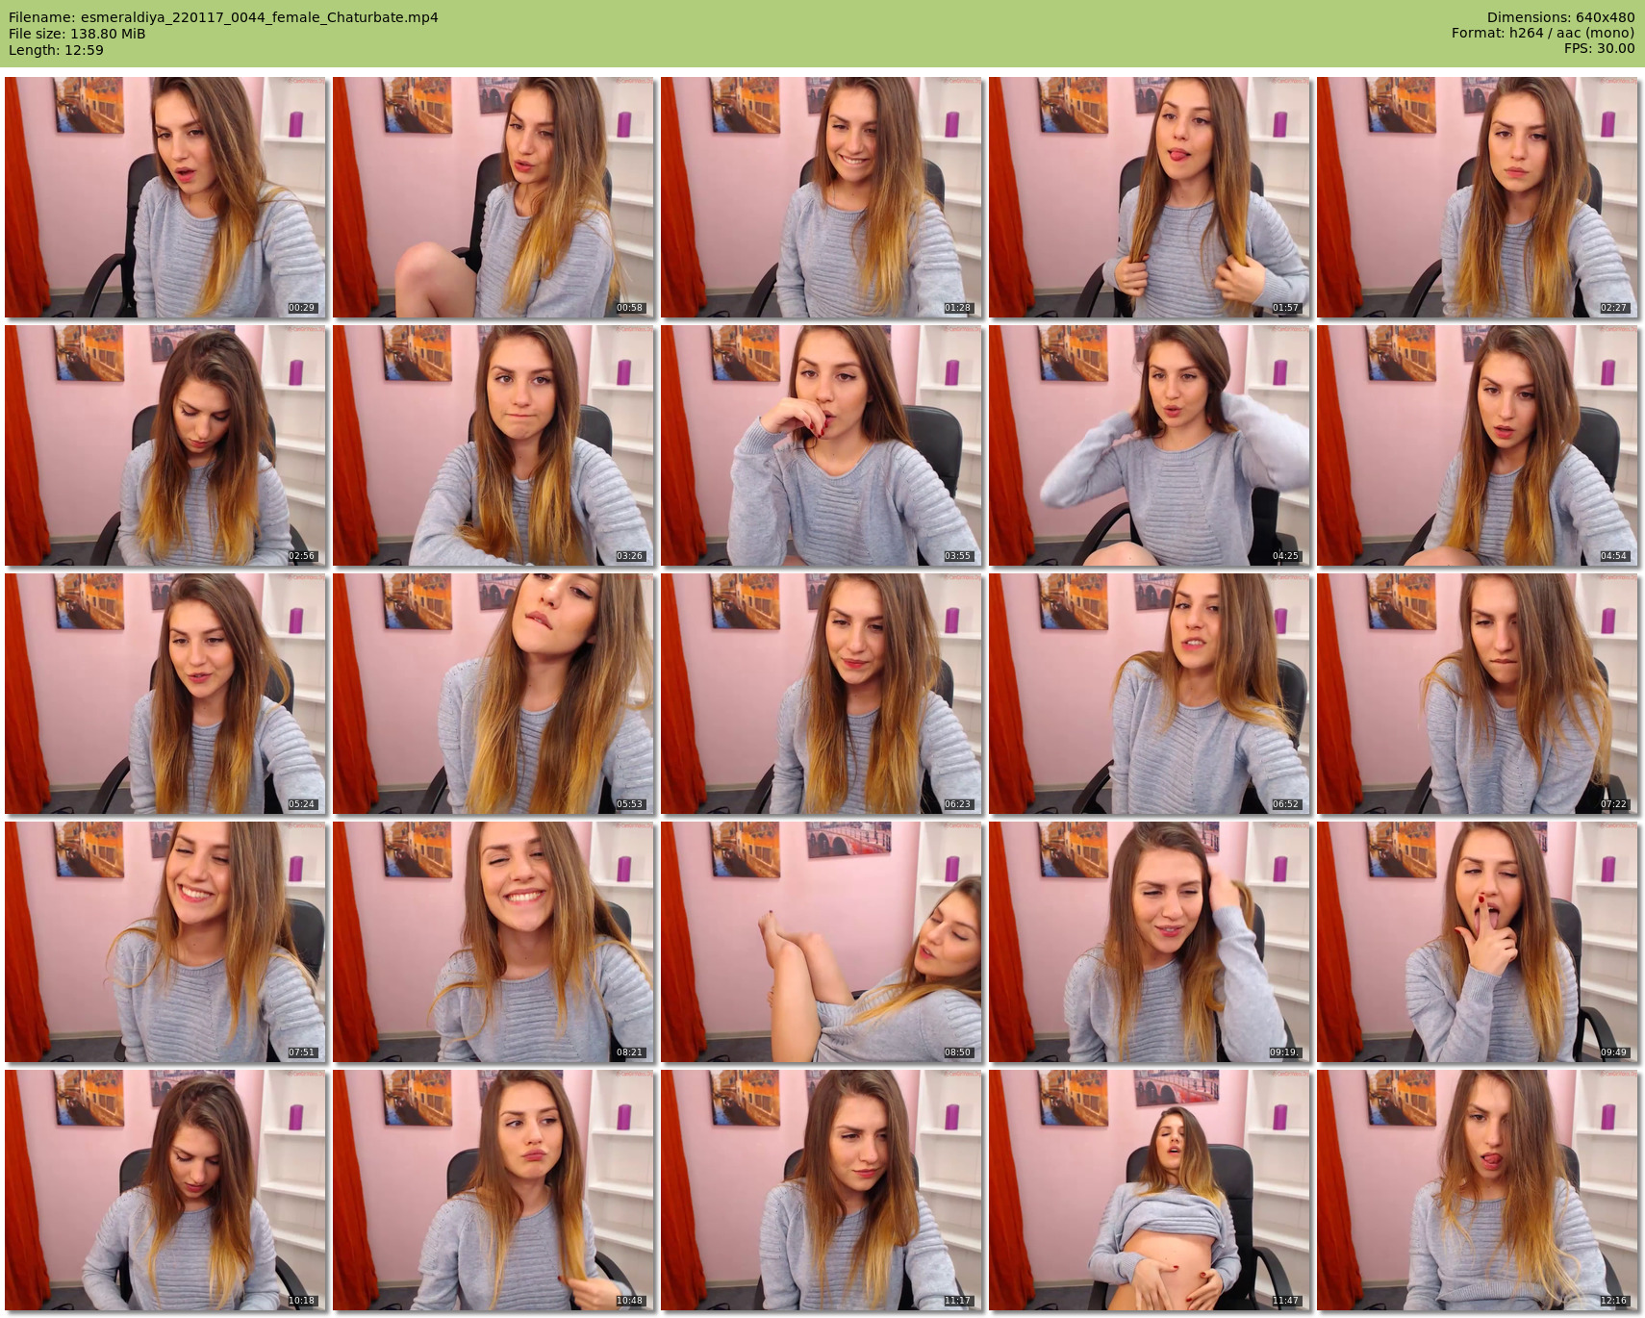Open the frame stamped 04:54
Screen dimensions: 1645x1318
click(x=1478, y=445)
